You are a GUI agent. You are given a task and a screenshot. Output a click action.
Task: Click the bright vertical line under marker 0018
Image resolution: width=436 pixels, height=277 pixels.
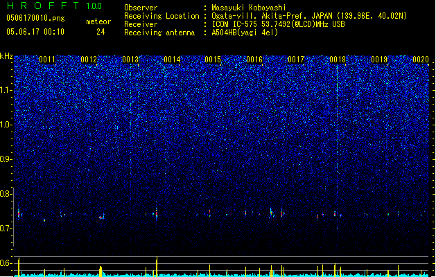337,148
